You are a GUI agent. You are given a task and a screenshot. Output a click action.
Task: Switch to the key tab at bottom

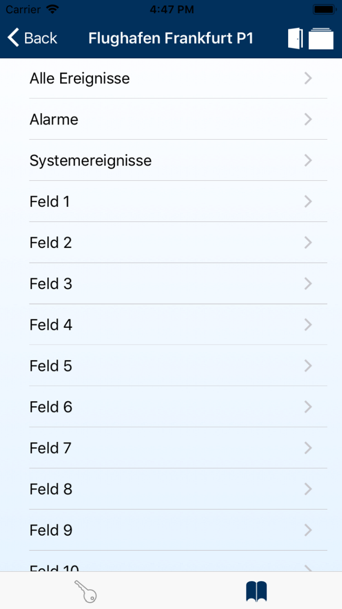pyautogui.click(x=85, y=592)
